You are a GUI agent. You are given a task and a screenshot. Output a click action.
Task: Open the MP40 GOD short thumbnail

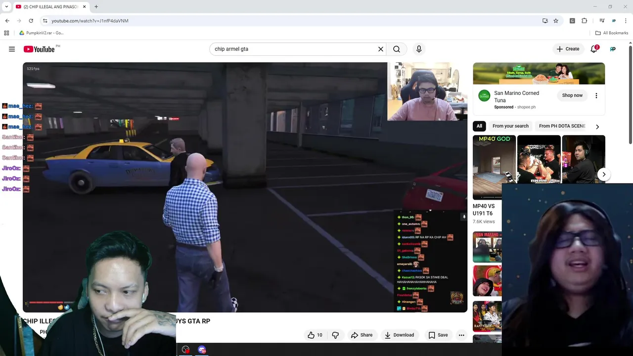(494, 167)
